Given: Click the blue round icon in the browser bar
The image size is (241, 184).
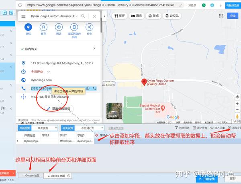Looking at the screenshot, I should [212, 5].
